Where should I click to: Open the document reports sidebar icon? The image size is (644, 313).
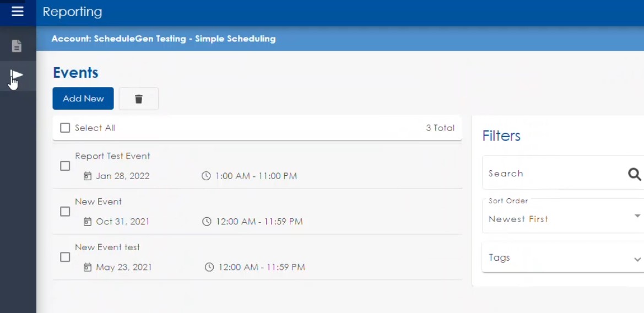point(17,46)
